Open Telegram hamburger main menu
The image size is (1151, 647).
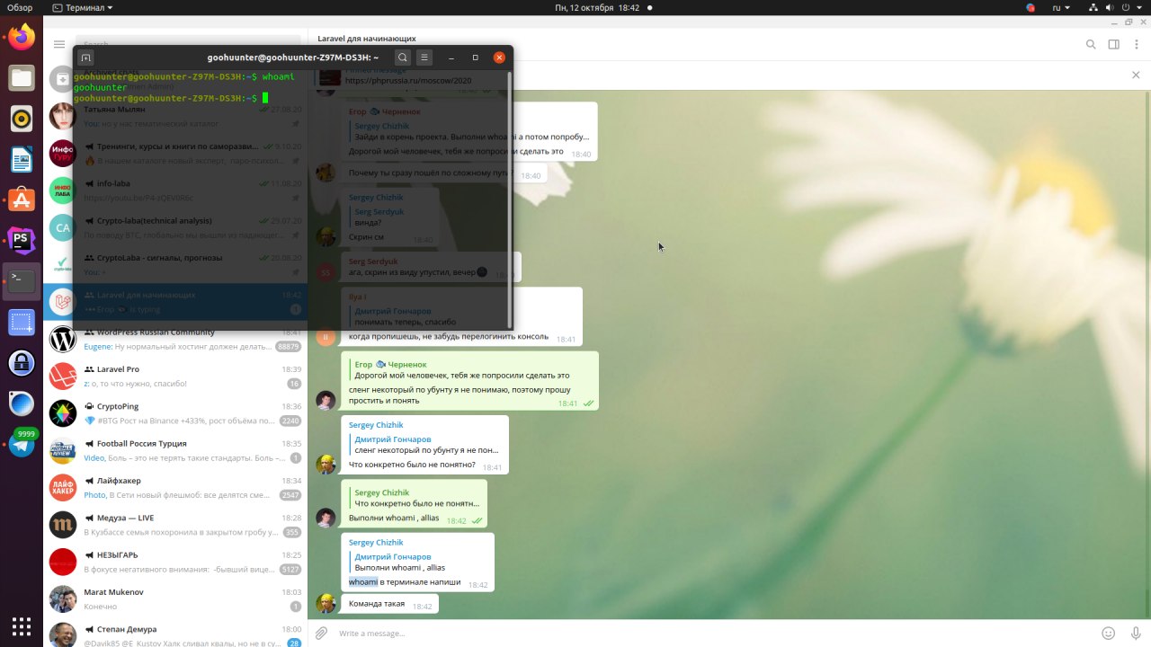point(59,44)
